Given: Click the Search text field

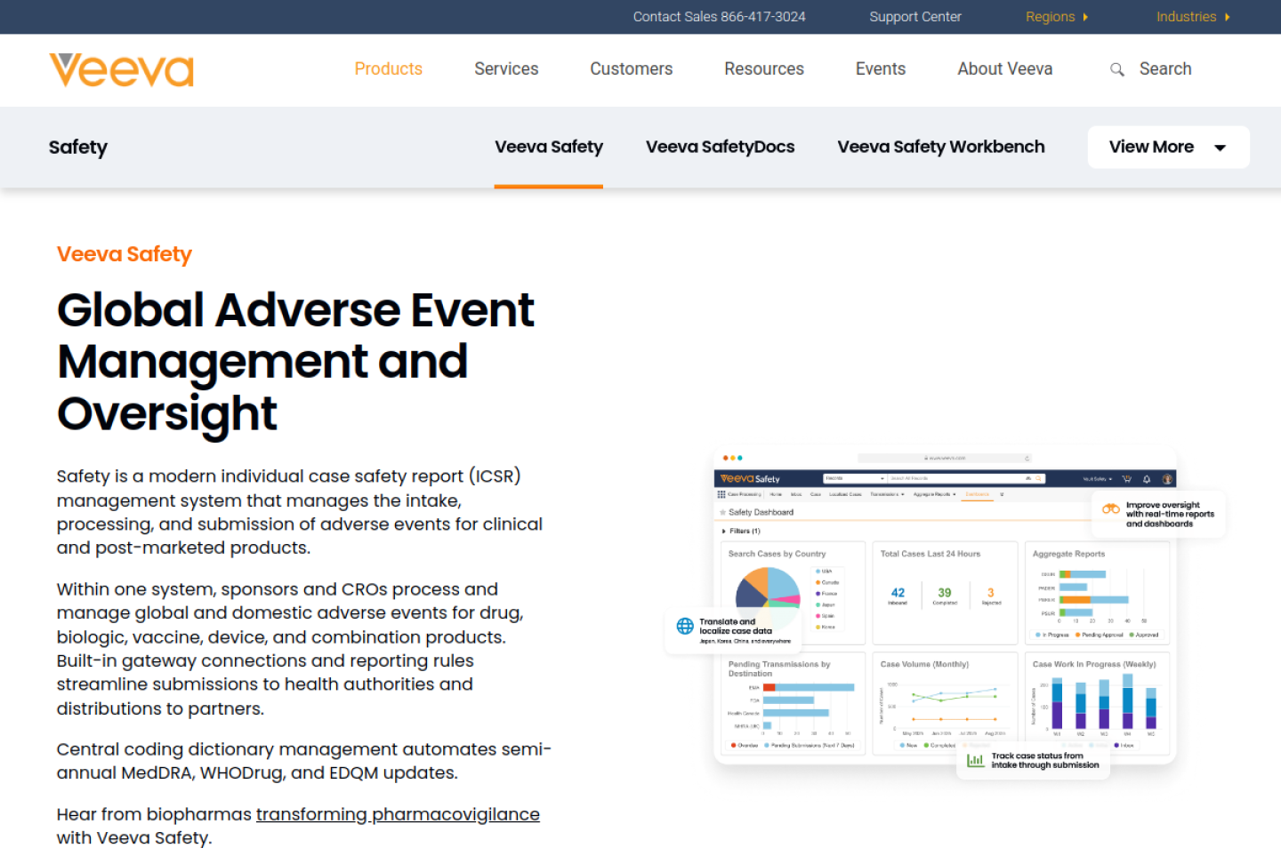Looking at the screenshot, I should point(1165,69).
